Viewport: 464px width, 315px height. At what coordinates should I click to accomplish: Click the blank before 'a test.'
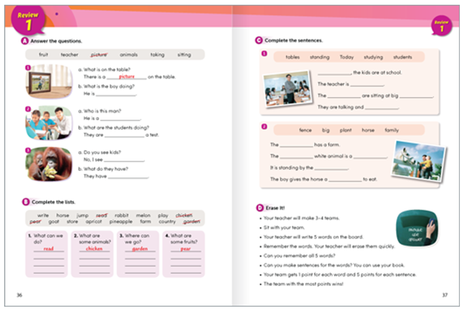tap(125, 135)
